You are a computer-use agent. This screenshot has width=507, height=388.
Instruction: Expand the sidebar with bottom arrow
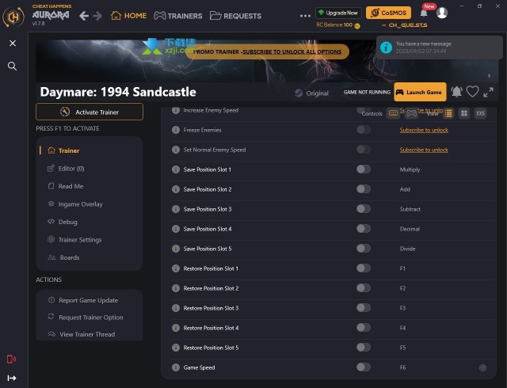pyautogui.click(x=12, y=378)
